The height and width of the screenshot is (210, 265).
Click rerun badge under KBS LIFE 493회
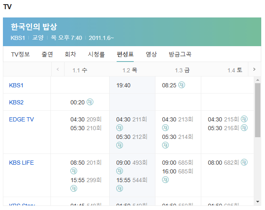click(120, 171)
